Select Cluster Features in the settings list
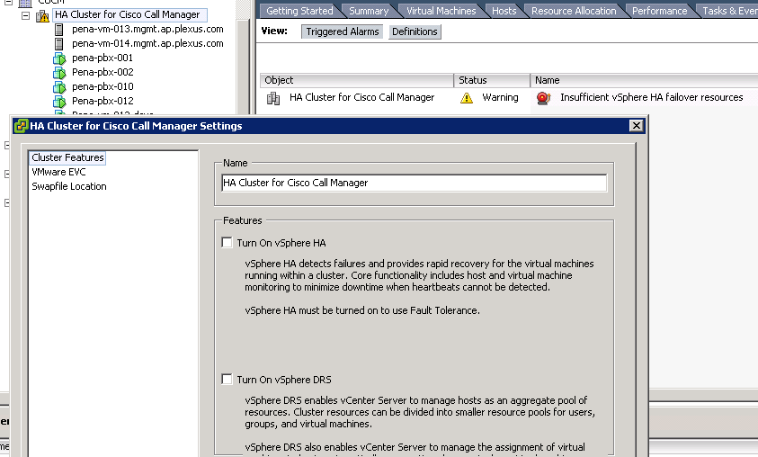 click(x=67, y=157)
